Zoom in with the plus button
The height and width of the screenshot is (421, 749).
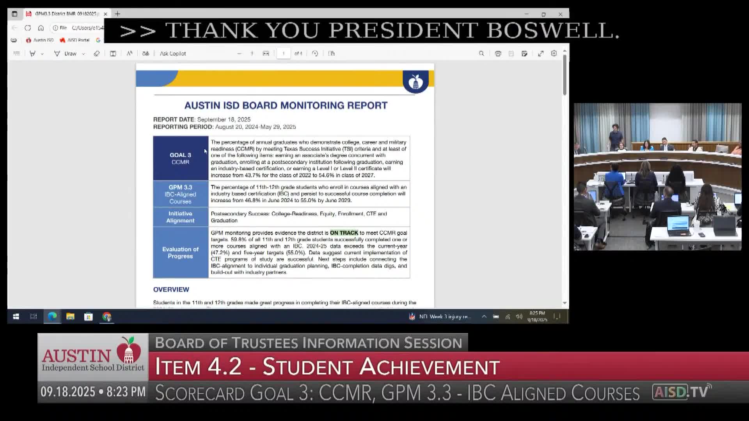point(252,53)
